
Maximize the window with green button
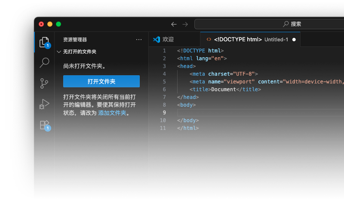tap(58, 24)
